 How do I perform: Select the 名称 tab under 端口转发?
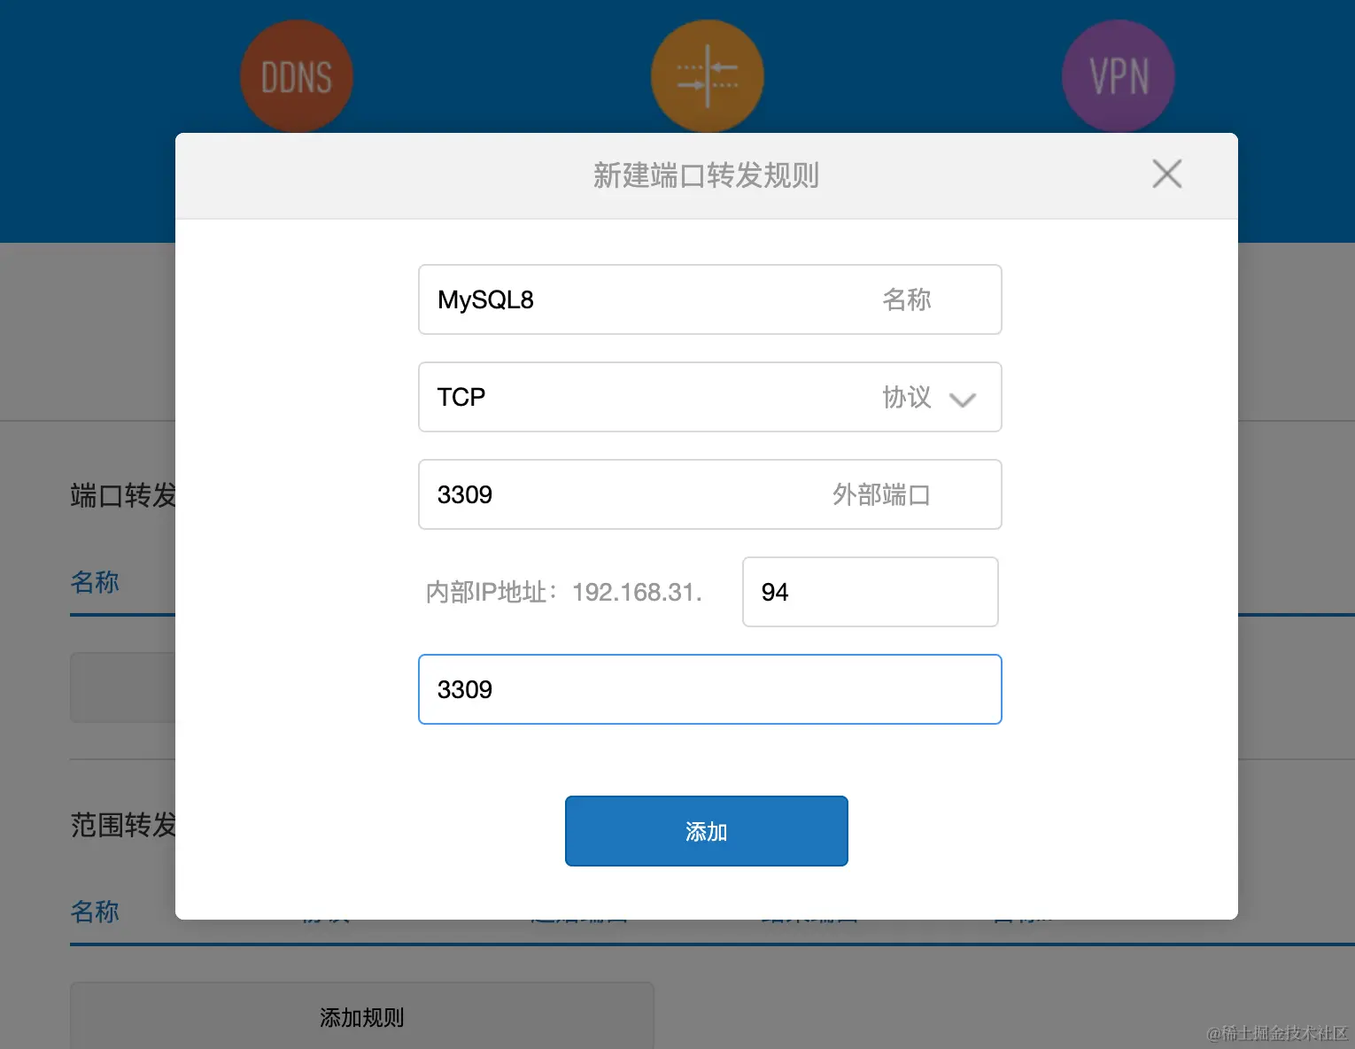click(94, 582)
